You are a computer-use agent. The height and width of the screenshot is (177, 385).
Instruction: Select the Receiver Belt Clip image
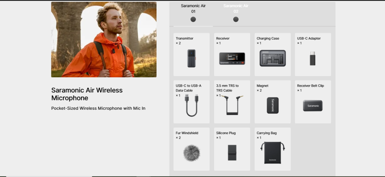pos(312,106)
